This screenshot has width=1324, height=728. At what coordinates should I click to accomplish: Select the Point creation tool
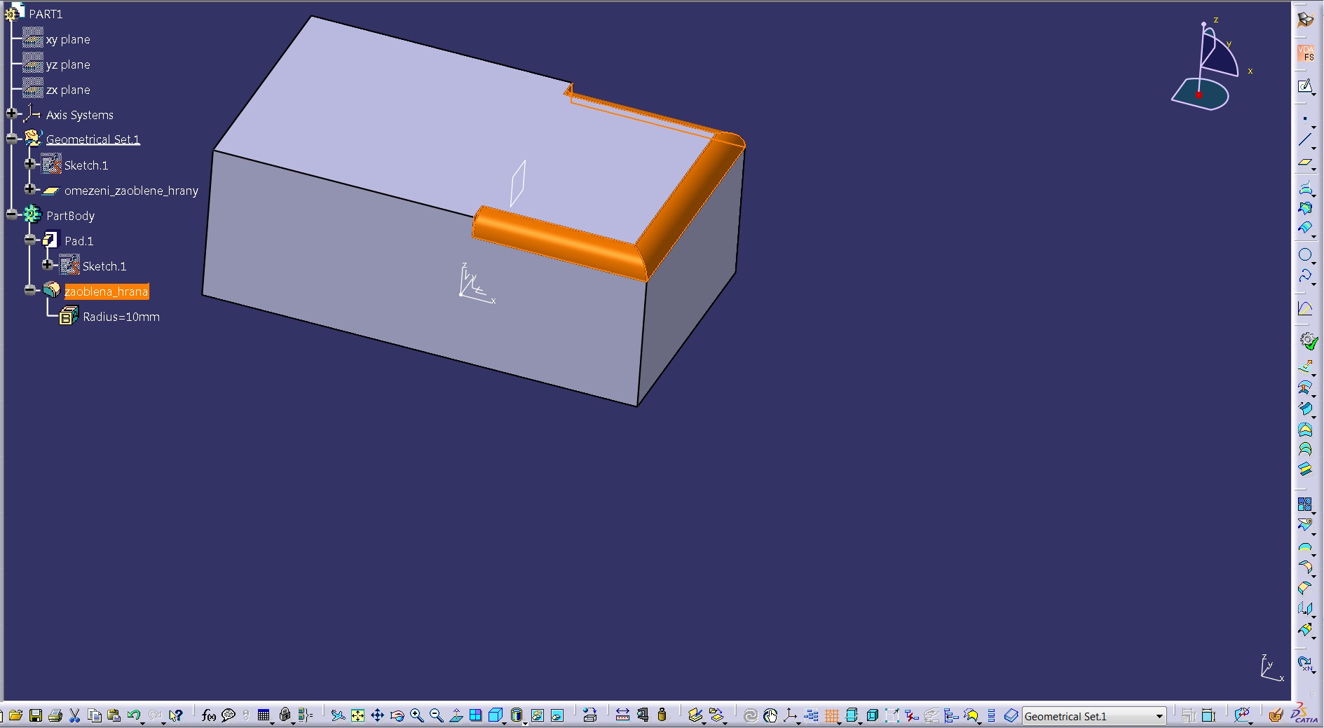pyautogui.click(x=1304, y=118)
